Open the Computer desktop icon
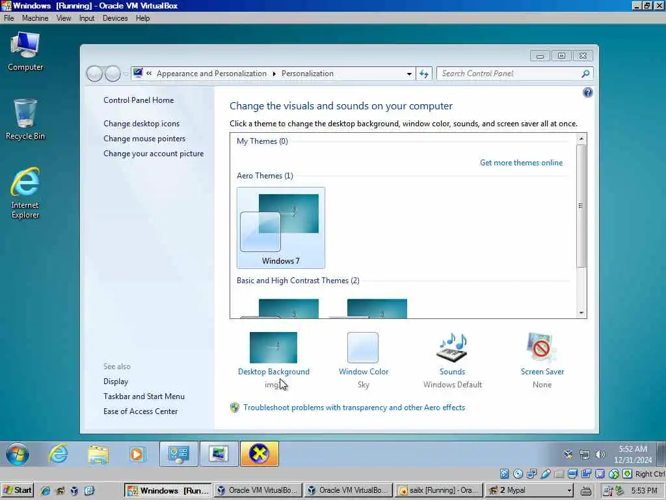Viewport: 666px width, 500px height. pos(25,51)
